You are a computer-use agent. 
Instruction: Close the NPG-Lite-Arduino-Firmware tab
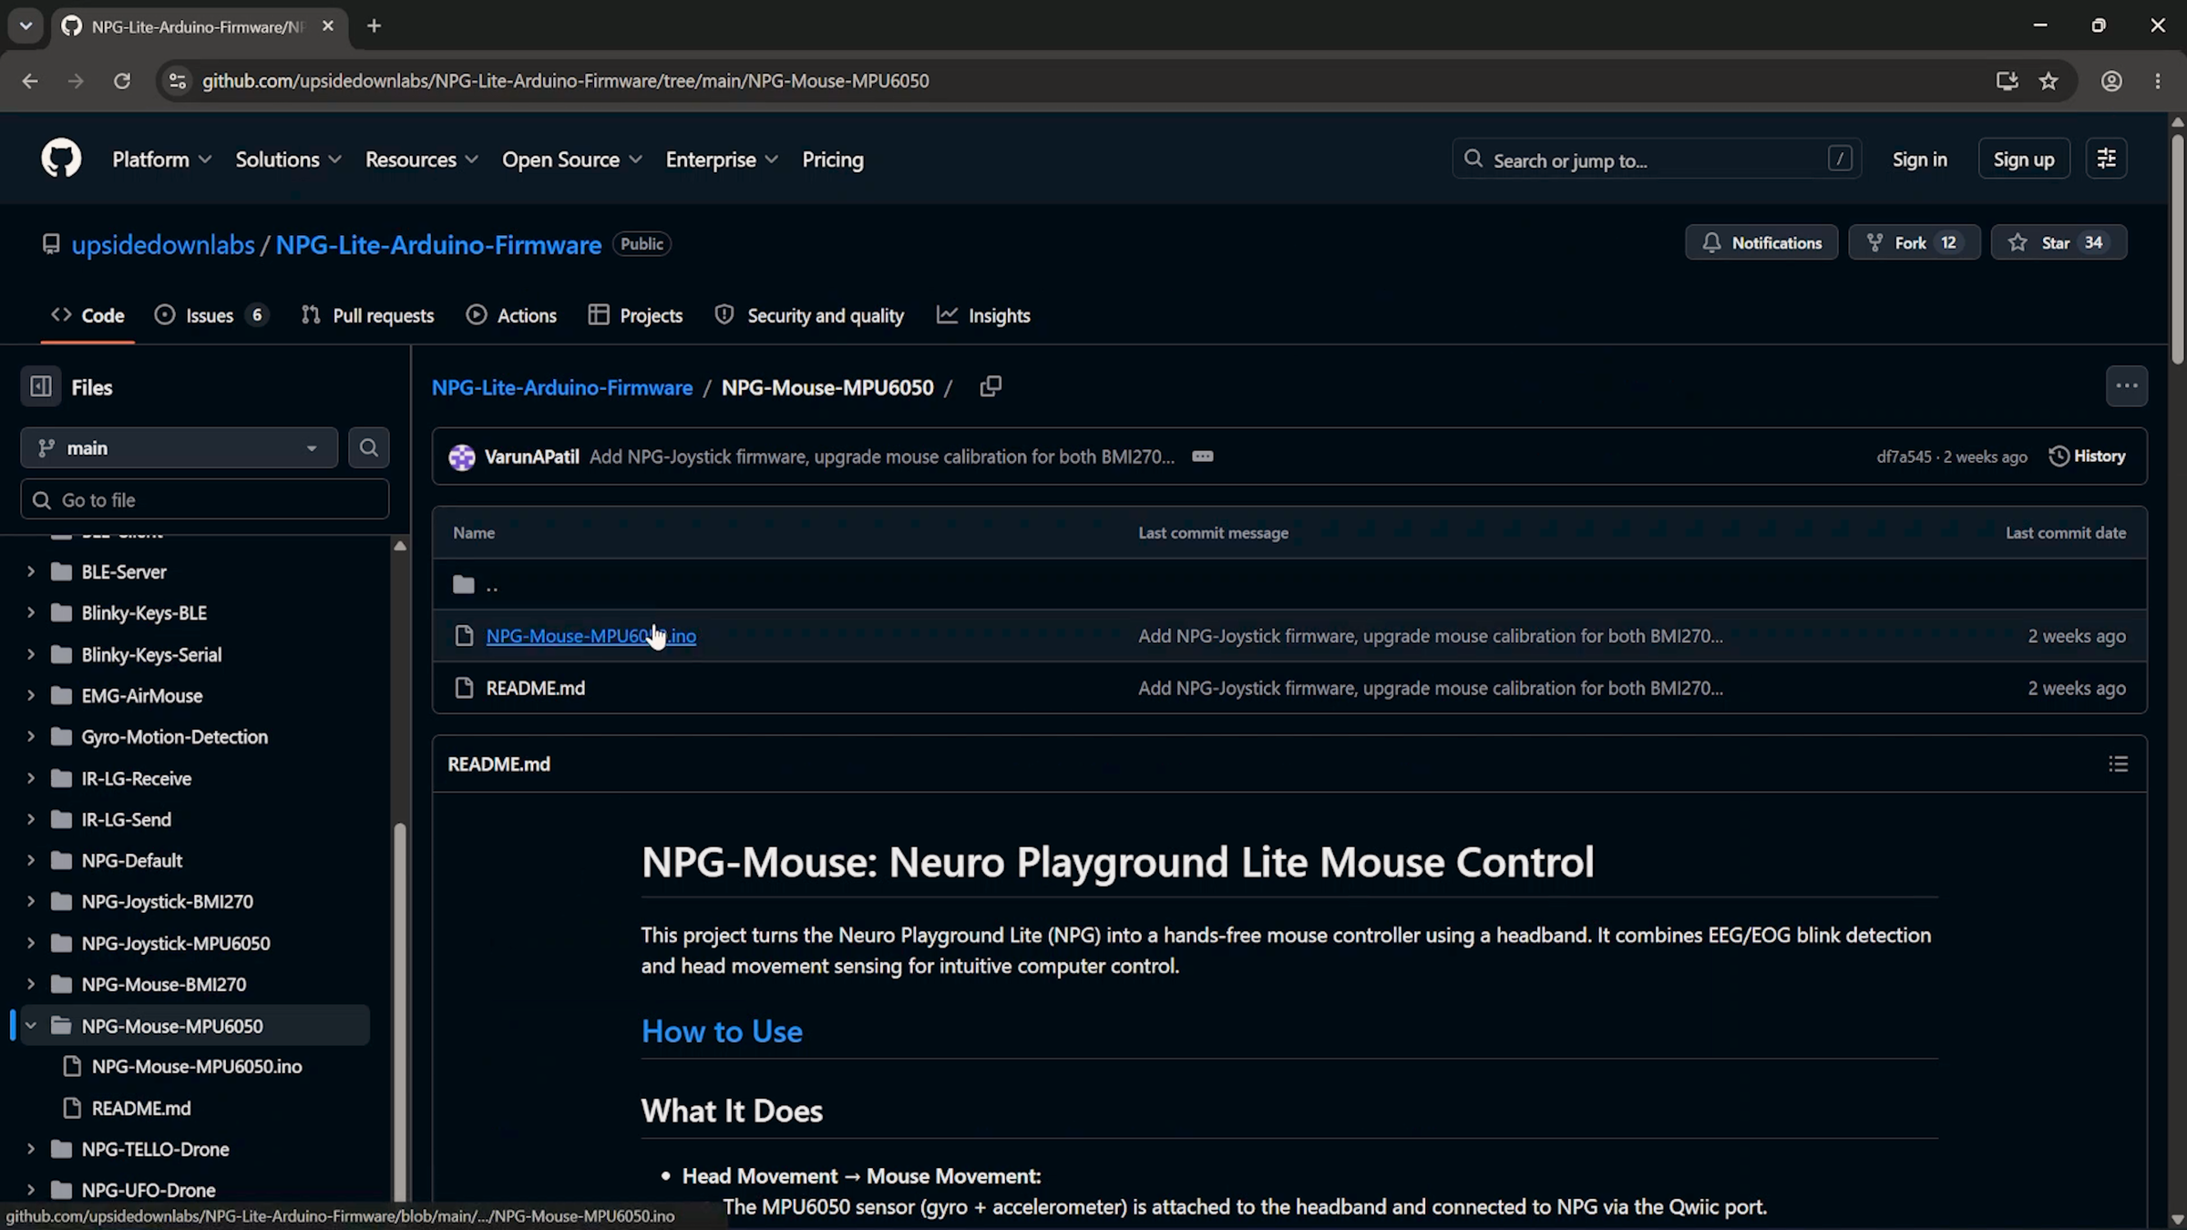(x=328, y=26)
